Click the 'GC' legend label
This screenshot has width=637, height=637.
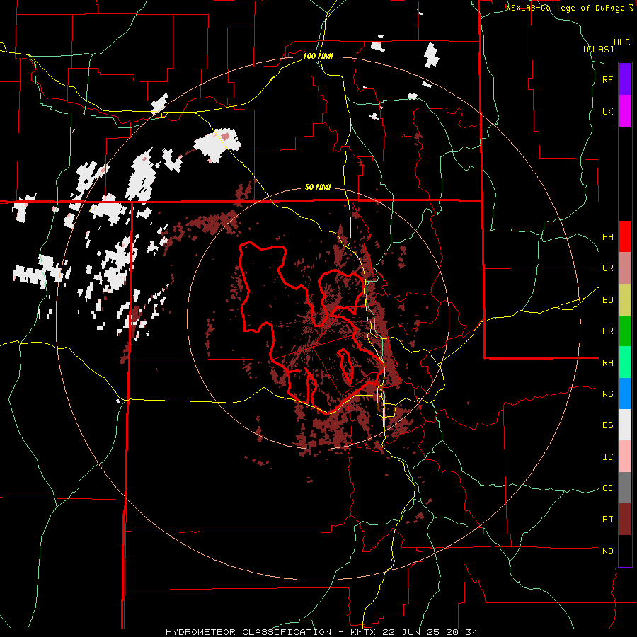coord(607,488)
